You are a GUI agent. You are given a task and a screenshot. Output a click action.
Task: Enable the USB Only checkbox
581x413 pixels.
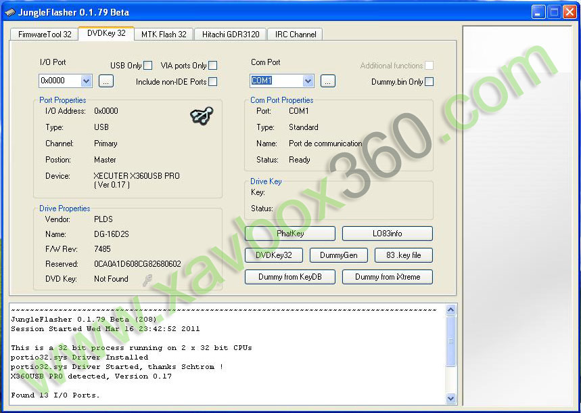(147, 66)
